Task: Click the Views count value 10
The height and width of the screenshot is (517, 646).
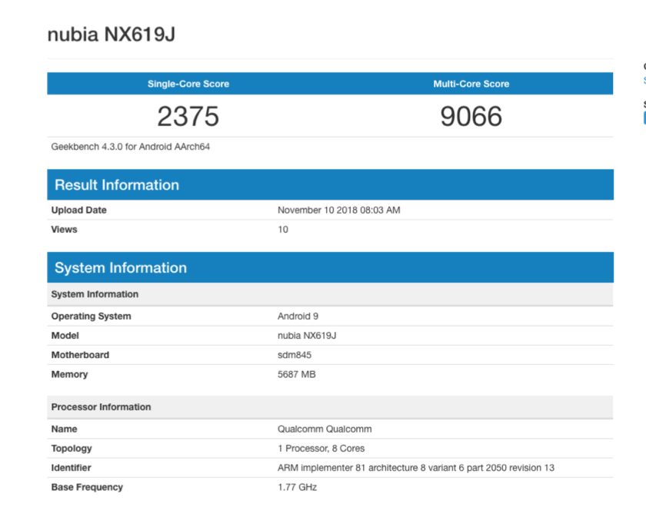Action: (283, 230)
